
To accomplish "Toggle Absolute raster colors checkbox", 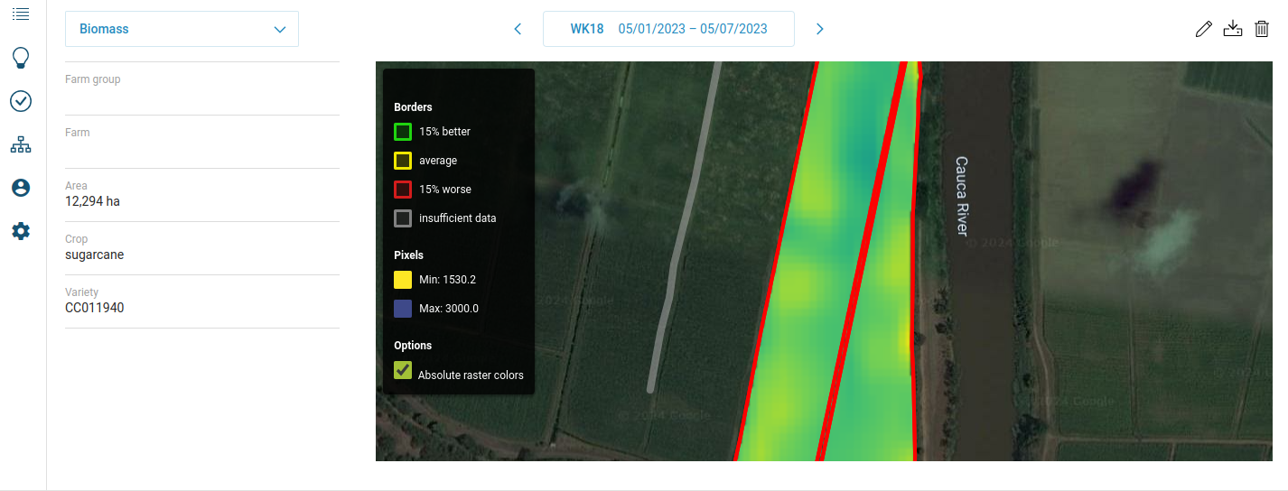I will (x=403, y=371).
